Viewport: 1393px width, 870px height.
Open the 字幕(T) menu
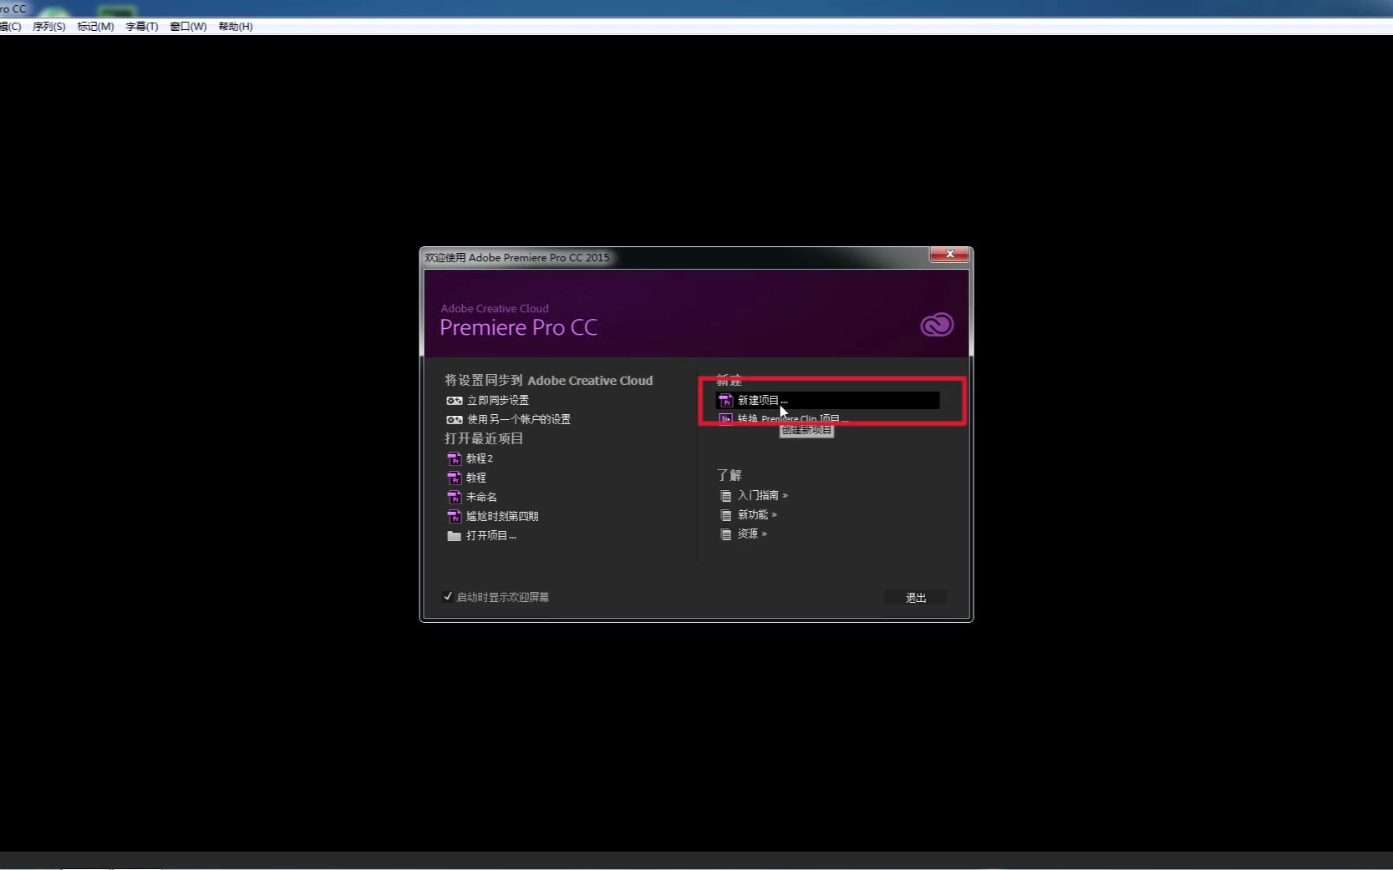[x=142, y=27]
